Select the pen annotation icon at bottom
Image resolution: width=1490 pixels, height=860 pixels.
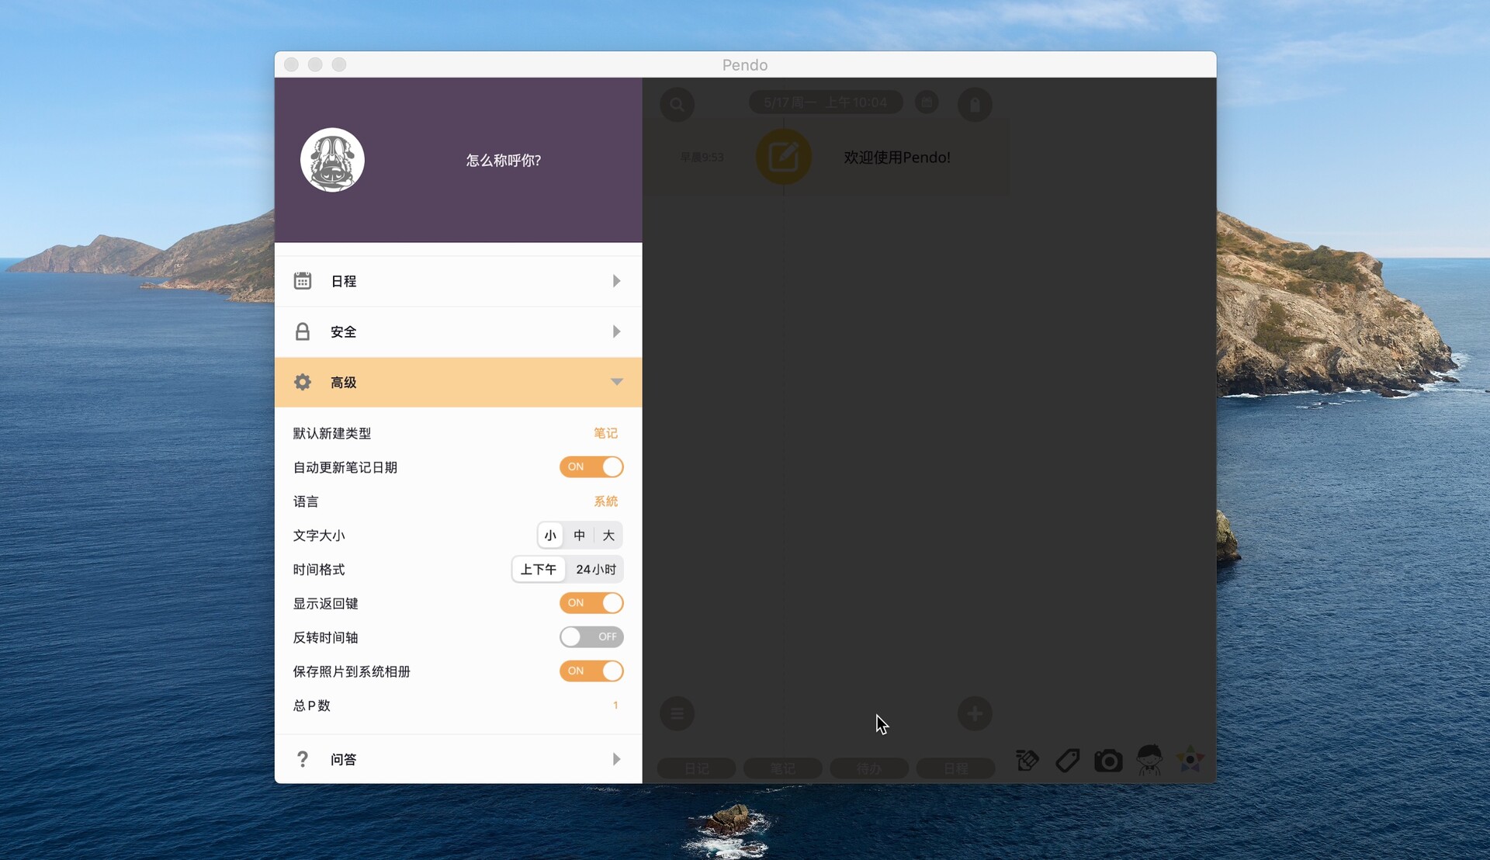click(x=1026, y=760)
